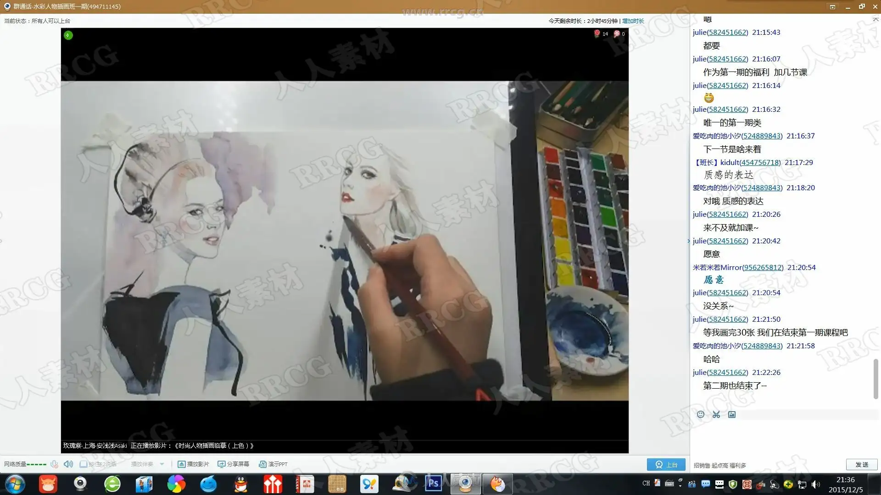Viewport: 881px width, 495px height.
Task: Open the title bar dropdown menu button
Action: pyautogui.click(x=832, y=6)
